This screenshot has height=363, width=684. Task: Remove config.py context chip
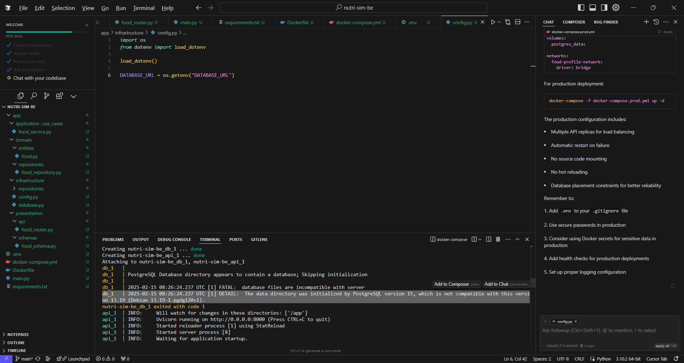tap(576, 321)
